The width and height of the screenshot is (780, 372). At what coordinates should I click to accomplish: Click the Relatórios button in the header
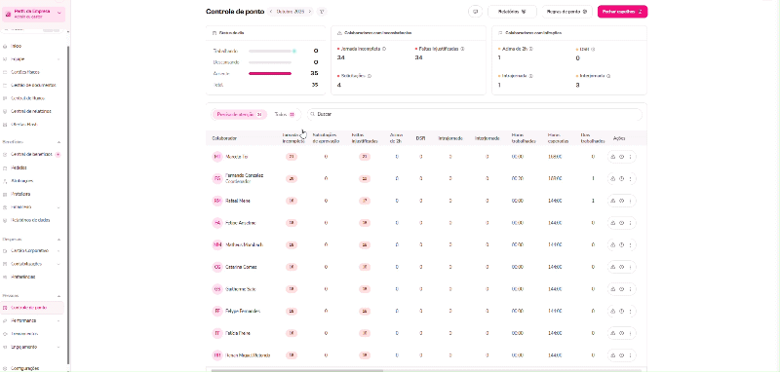click(x=512, y=12)
